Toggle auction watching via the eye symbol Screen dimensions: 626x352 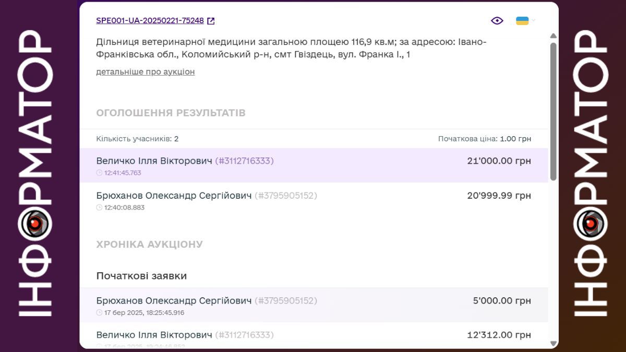coord(497,20)
